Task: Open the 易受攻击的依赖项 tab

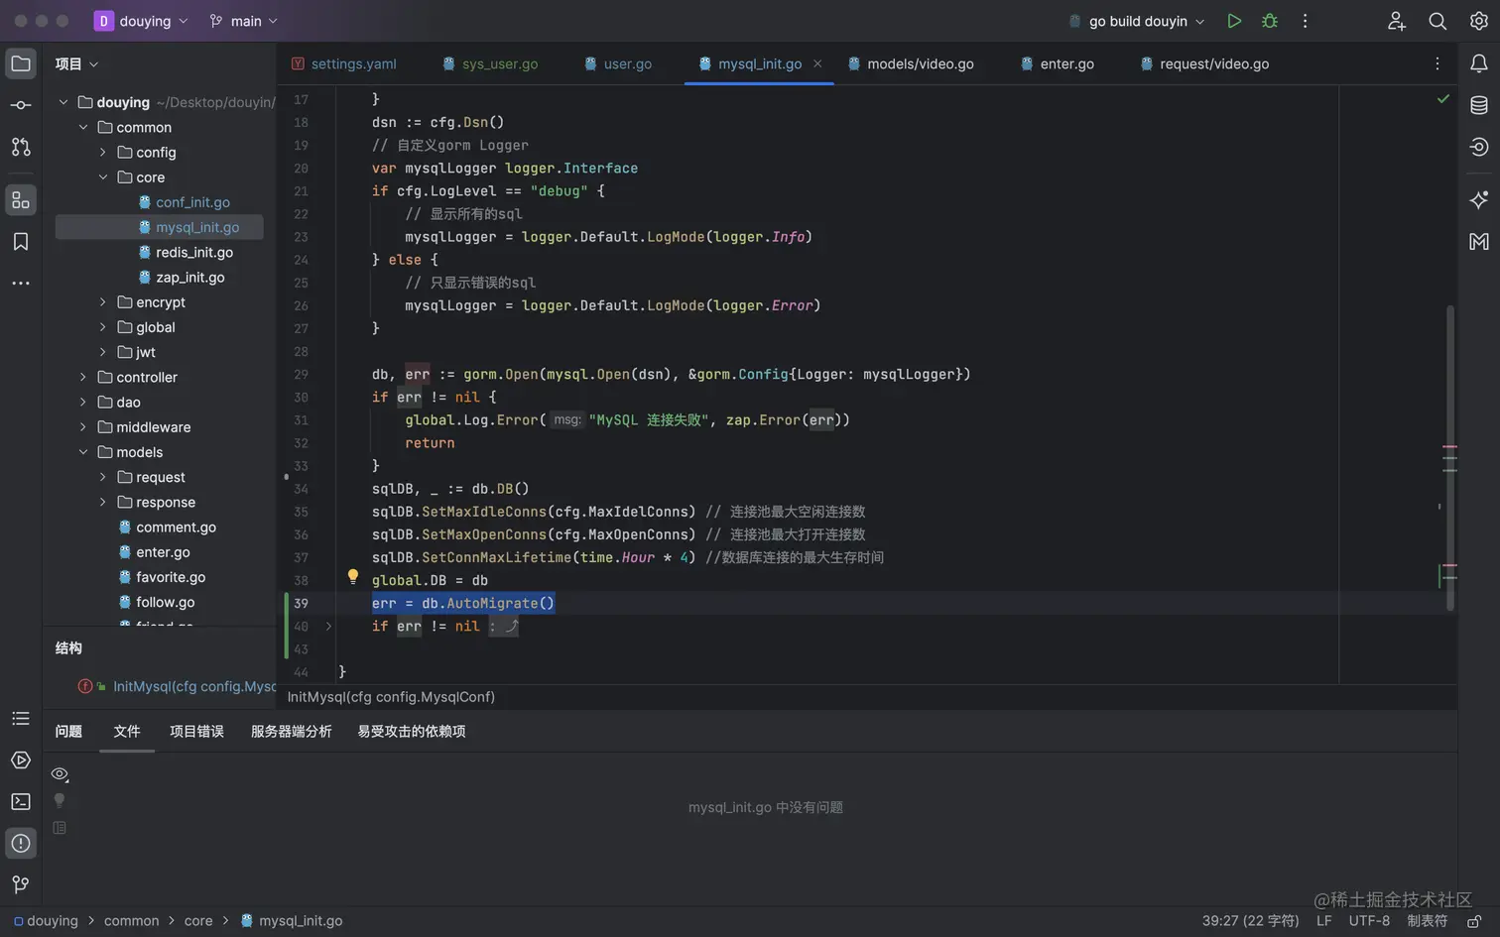Action: point(412,732)
